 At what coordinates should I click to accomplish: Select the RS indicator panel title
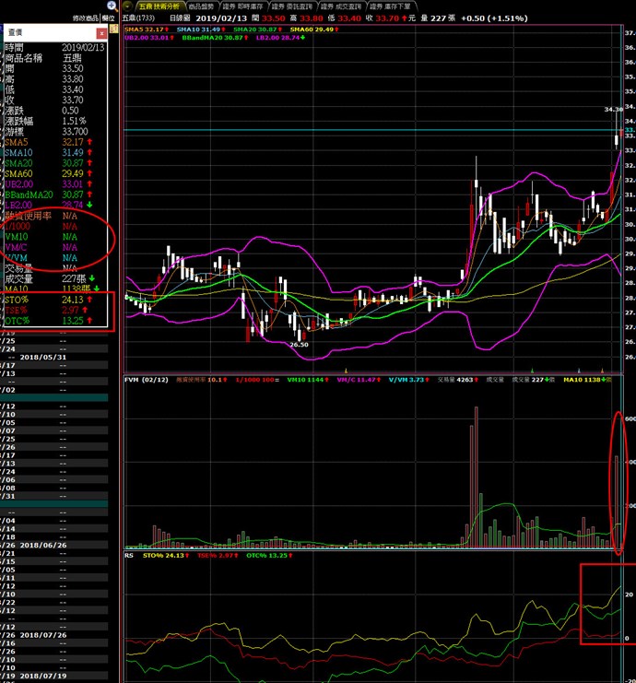pos(129,556)
